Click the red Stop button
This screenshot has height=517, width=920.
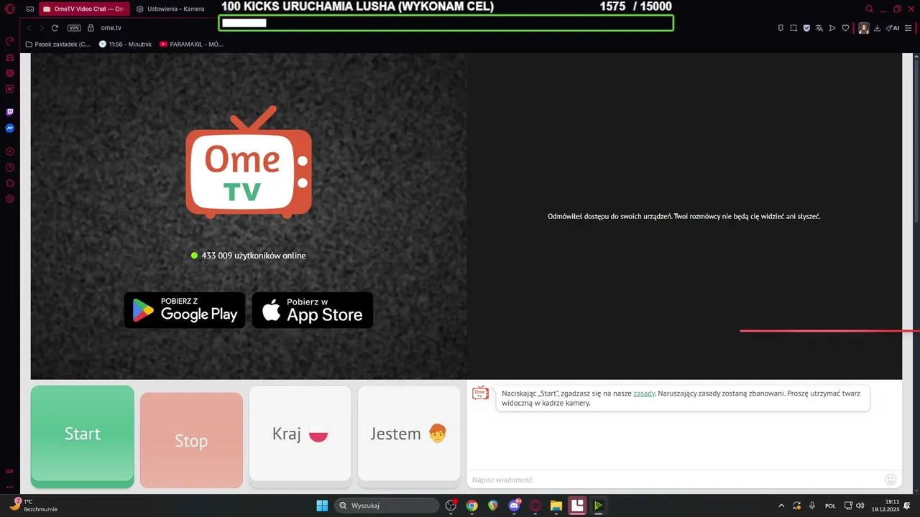tap(191, 440)
